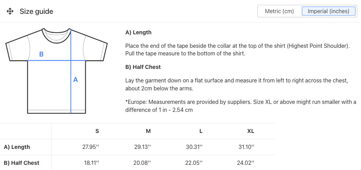Screen dimensions: 361x170
Task: Click the B) Half Chest row label
Action: point(22,163)
